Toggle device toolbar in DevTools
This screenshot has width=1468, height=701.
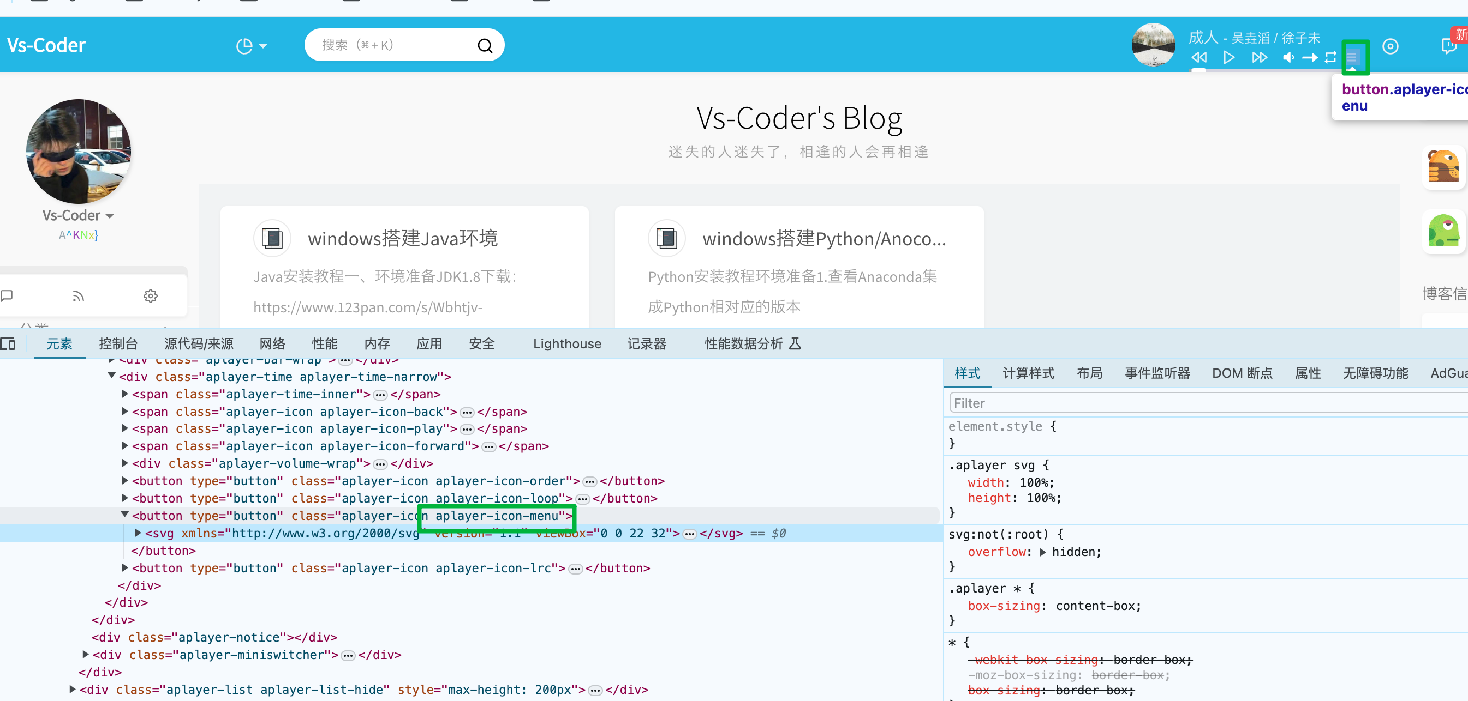click(x=8, y=343)
